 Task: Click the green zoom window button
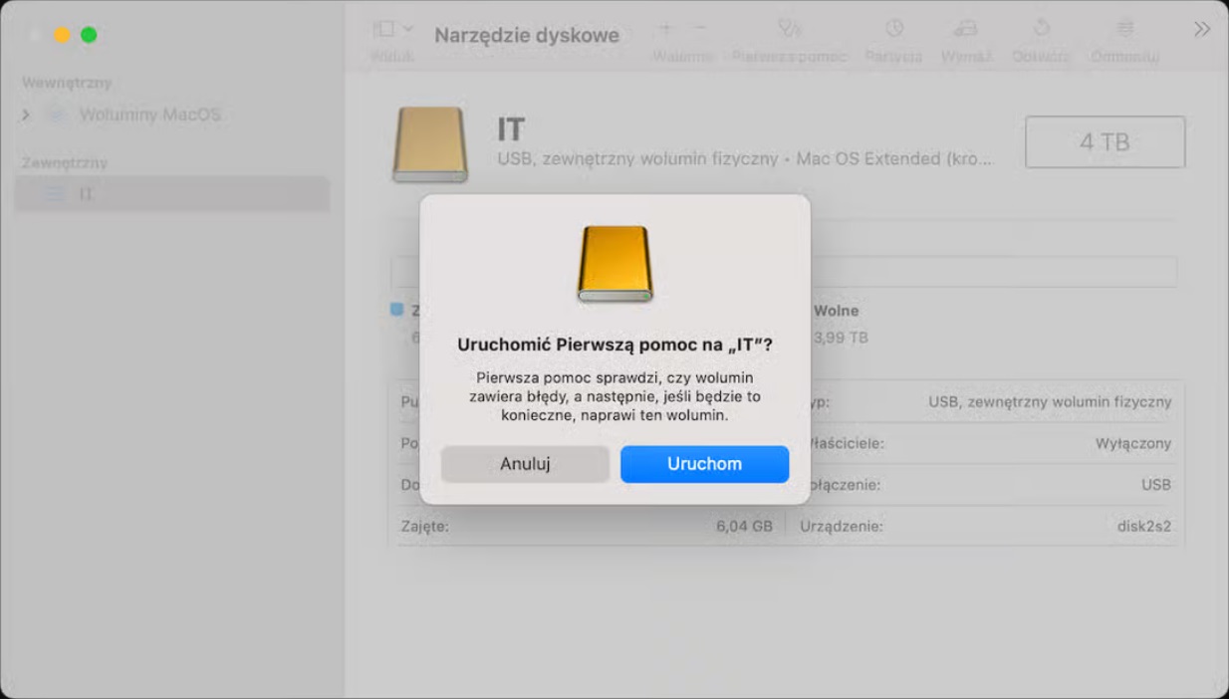point(89,35)
